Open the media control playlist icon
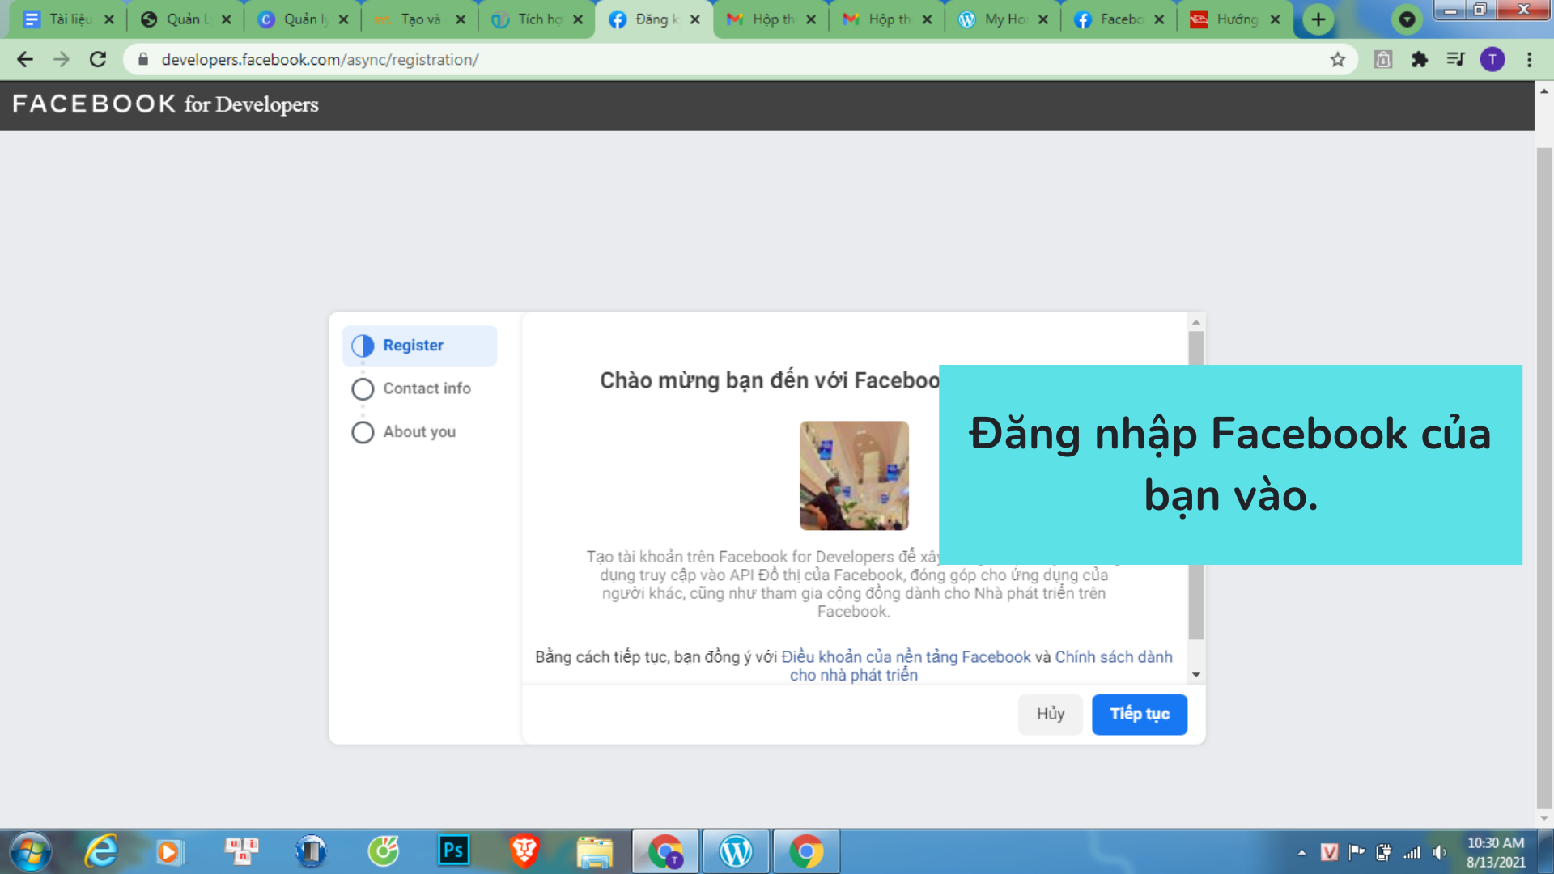 point(1456,59)
